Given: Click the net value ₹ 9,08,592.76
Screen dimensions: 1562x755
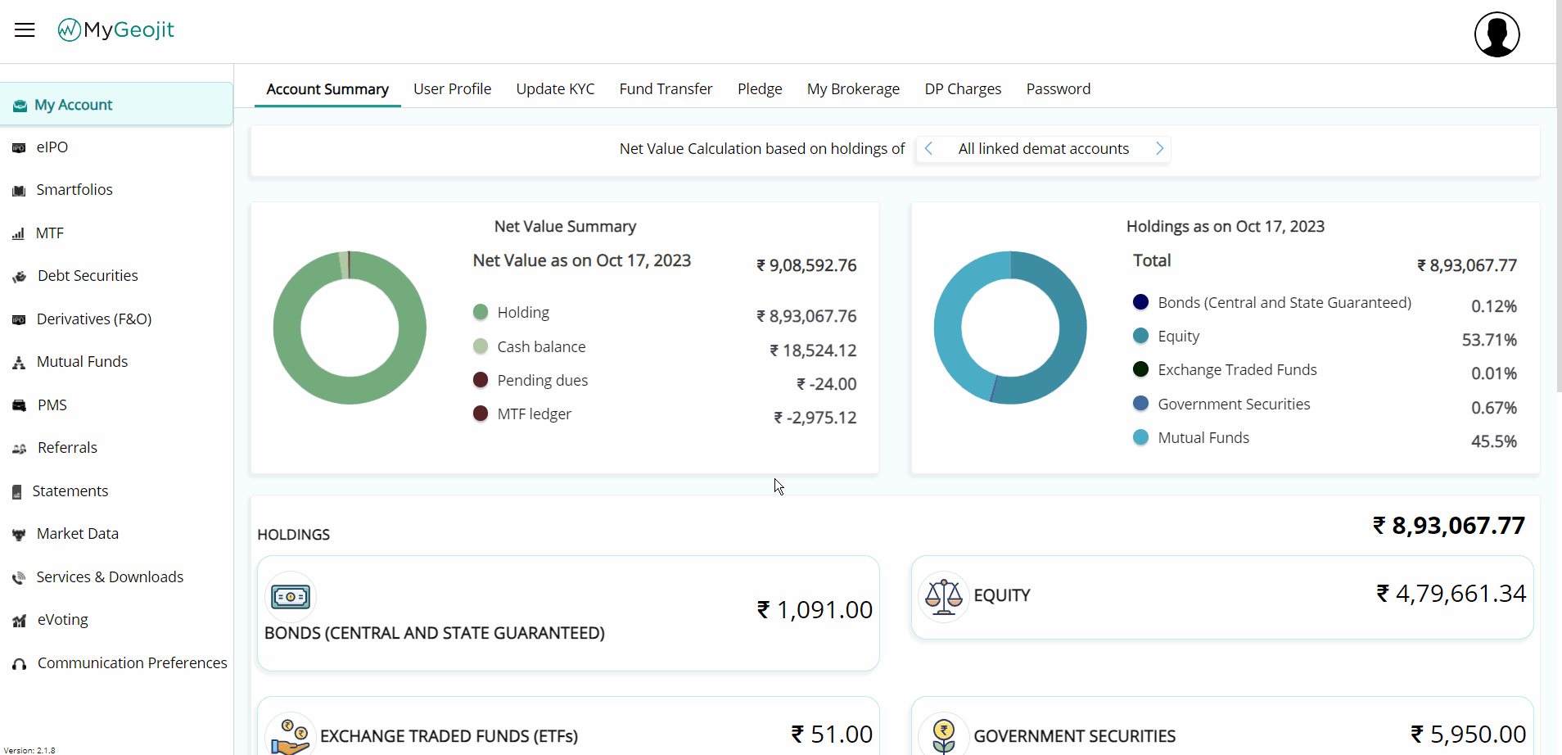Looking at the screenshot, I should [806, 265].
